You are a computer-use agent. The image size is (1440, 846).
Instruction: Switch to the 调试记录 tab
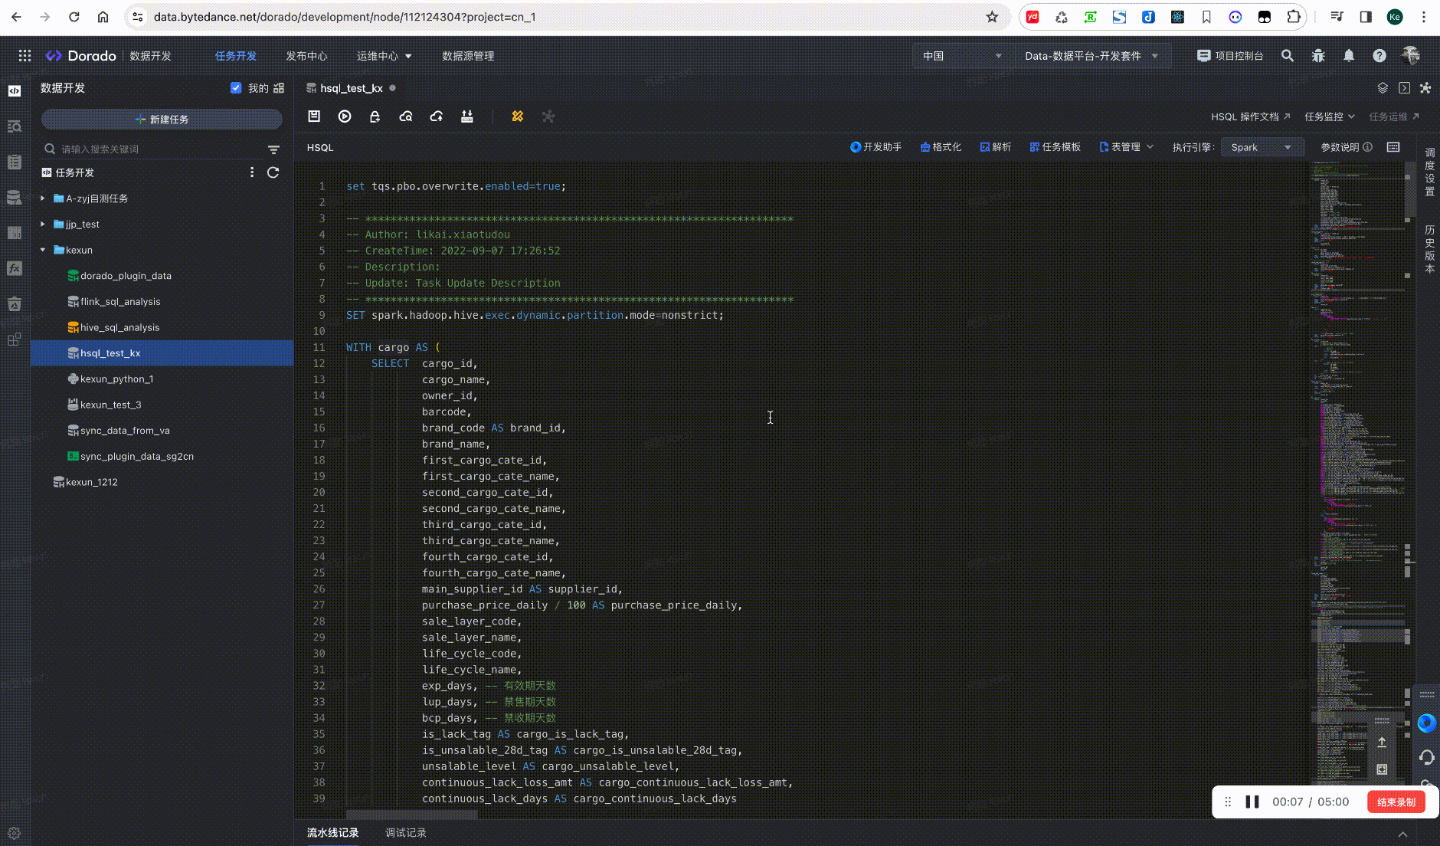point(406,833)
